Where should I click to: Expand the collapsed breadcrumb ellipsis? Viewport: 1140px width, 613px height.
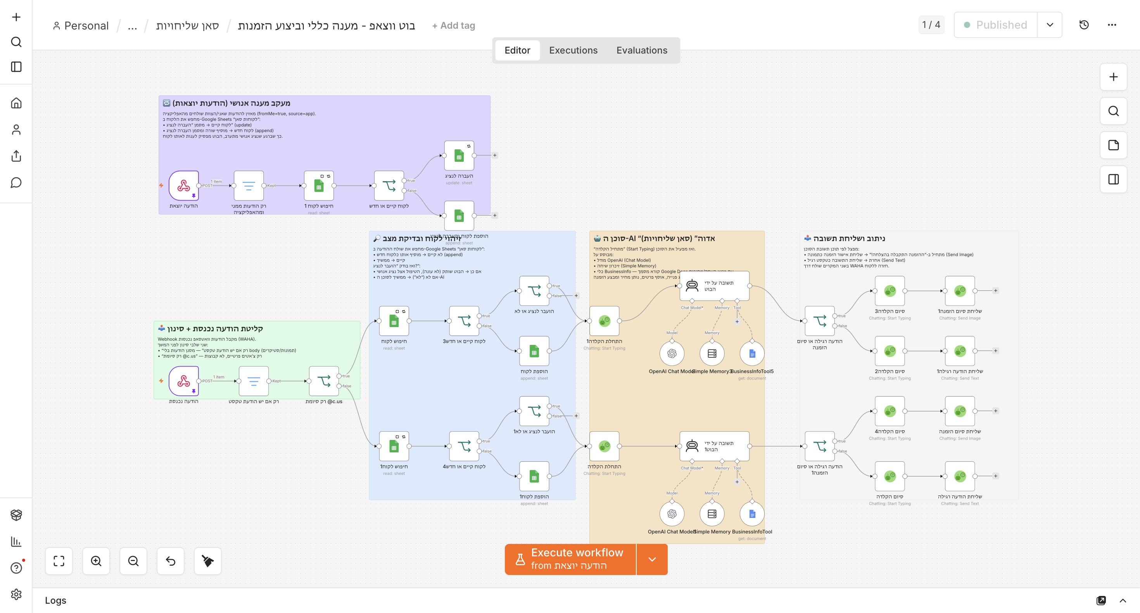pyautogui.click(x=132, y=26)
